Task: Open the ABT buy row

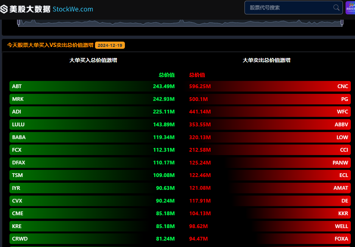Action: point(93,86)
